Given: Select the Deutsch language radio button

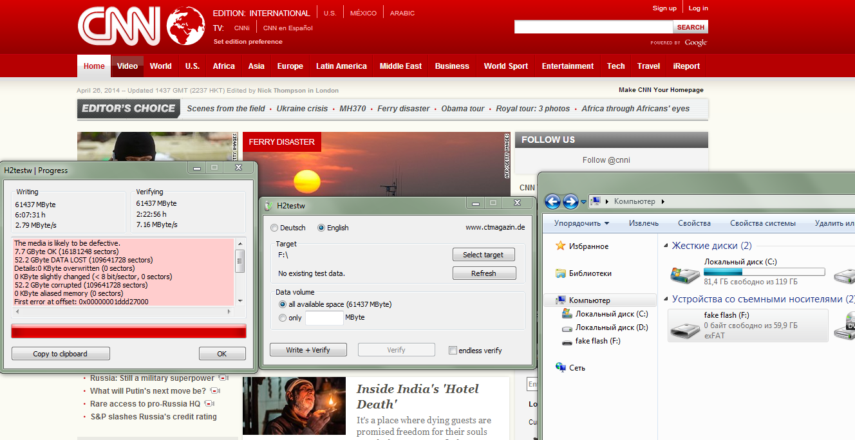Looking at the screenshot, I should pos(275,228).
